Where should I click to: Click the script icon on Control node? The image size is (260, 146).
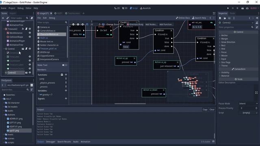click(x=26, y=49)
